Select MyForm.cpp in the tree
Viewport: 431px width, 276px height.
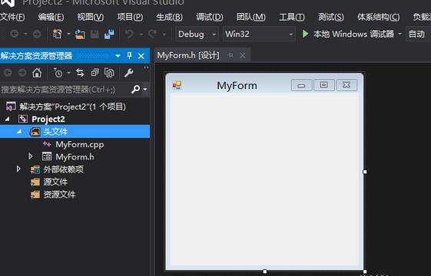pos(80,144)
